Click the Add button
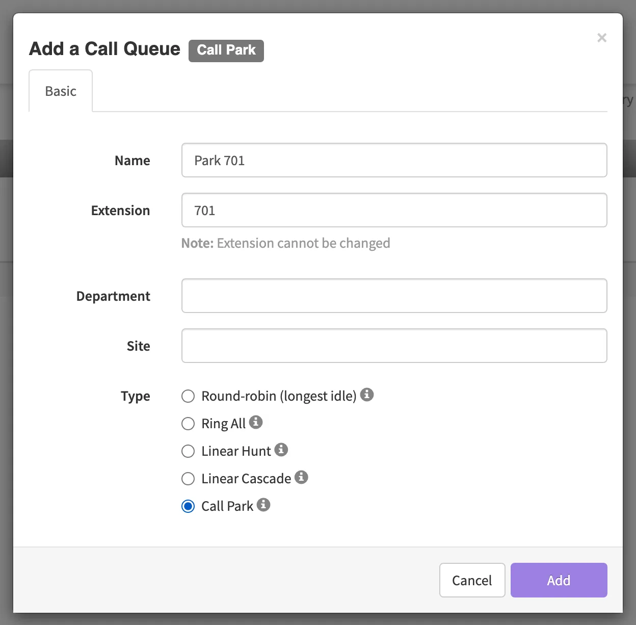This screenshot has height=625, width=636. coord(559,580)
